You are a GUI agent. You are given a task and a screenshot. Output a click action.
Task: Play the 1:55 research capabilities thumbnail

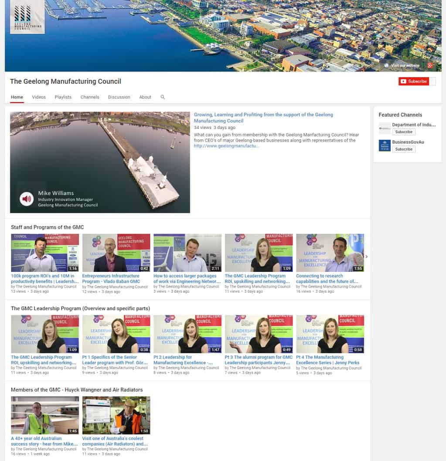[x=330, y=253]
